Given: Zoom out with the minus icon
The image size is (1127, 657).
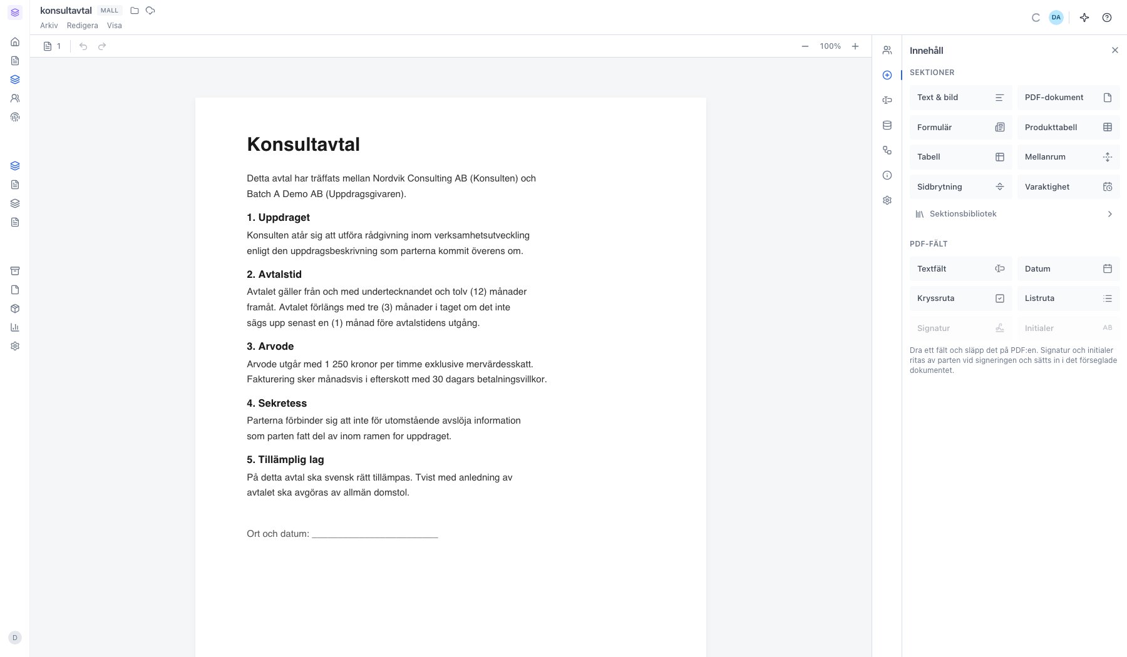Looking at the screenshot, I should tap(805, 46).
